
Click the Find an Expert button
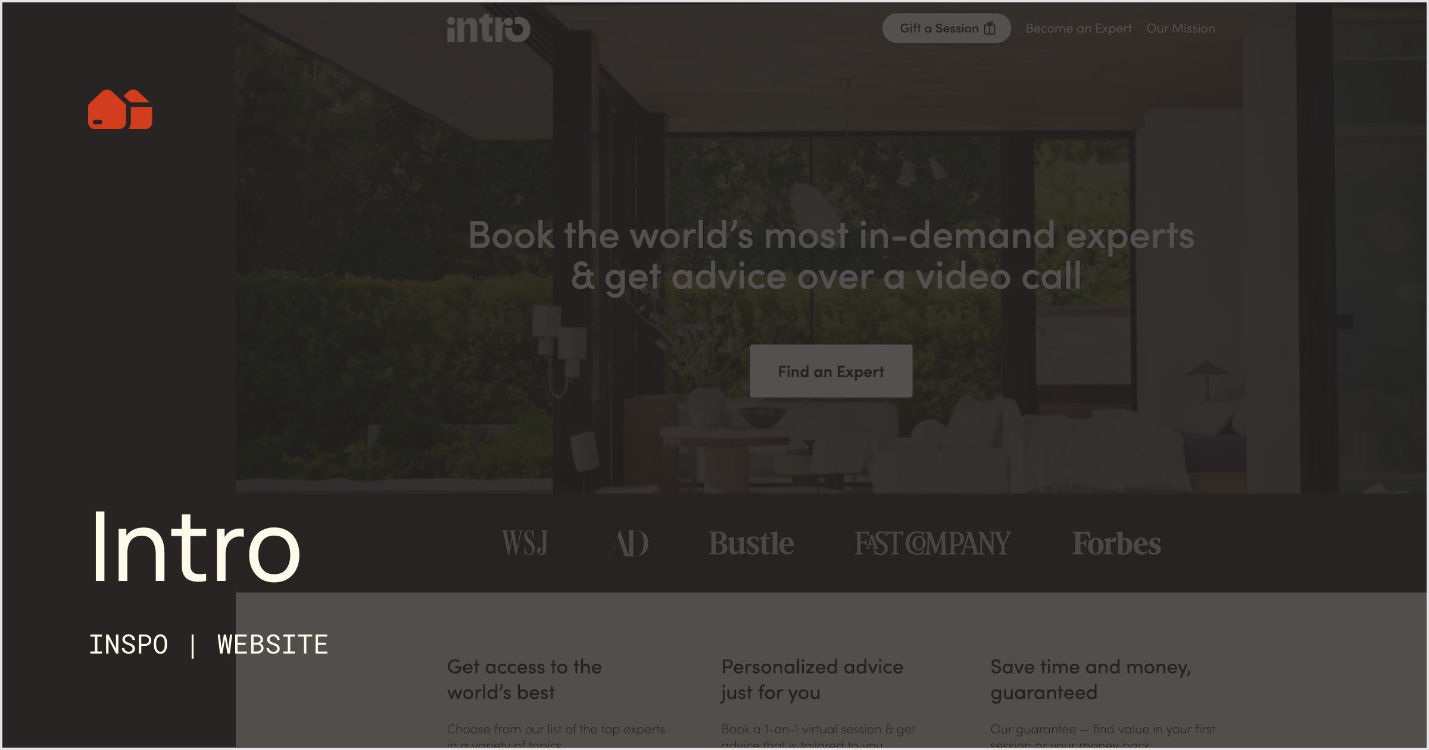[x=831, y=371]
